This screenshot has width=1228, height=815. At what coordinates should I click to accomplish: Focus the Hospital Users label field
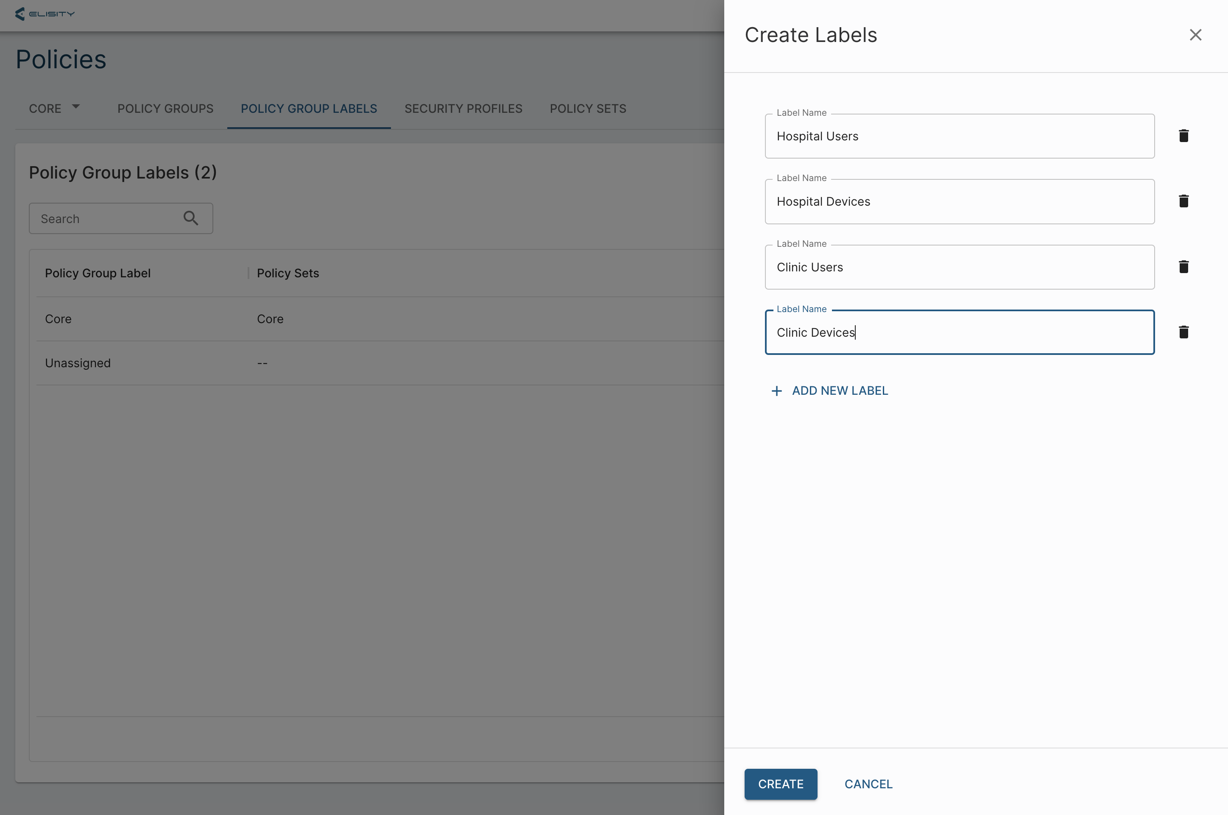point(959,136)
